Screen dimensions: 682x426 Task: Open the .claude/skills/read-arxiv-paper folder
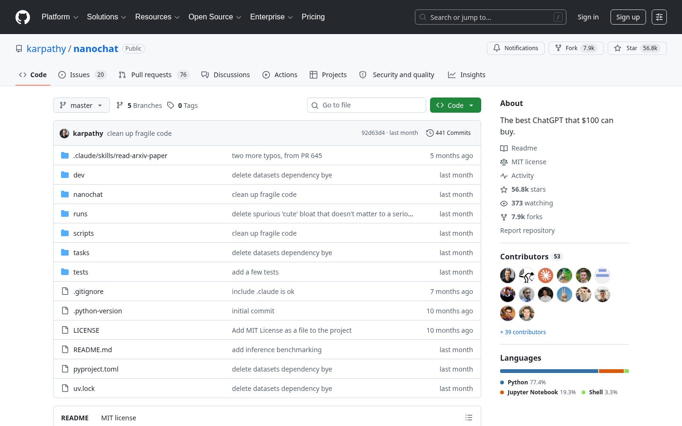[x=120, y=156]
